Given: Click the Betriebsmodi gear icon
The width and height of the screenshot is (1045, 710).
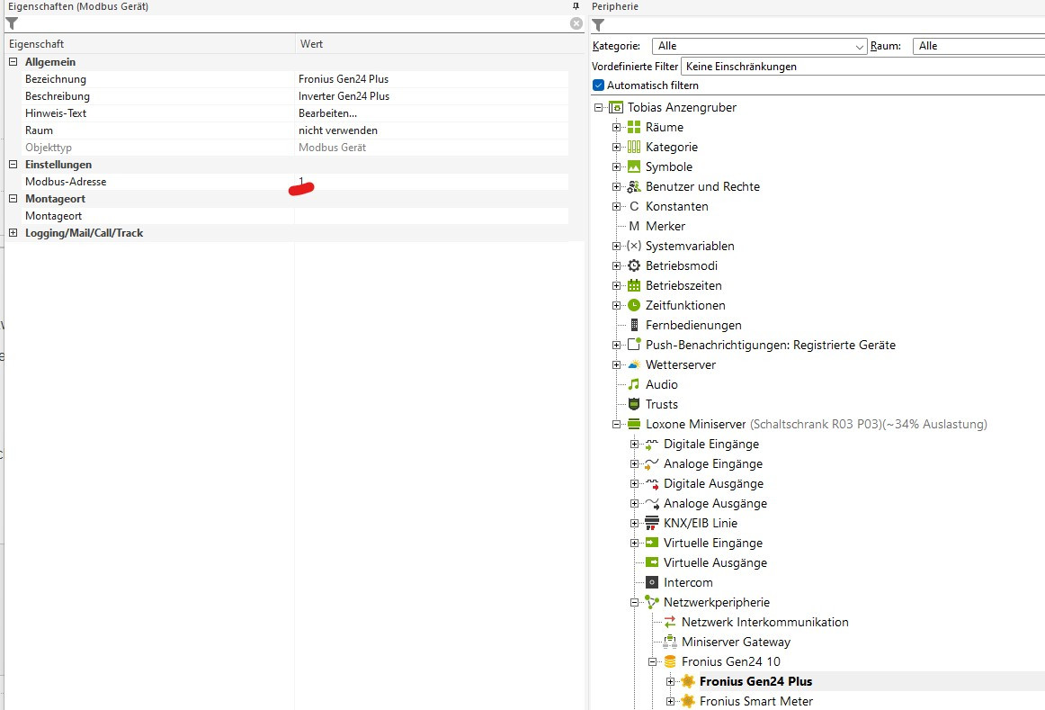Looking at the screenshot, I should tap(634, 265).
